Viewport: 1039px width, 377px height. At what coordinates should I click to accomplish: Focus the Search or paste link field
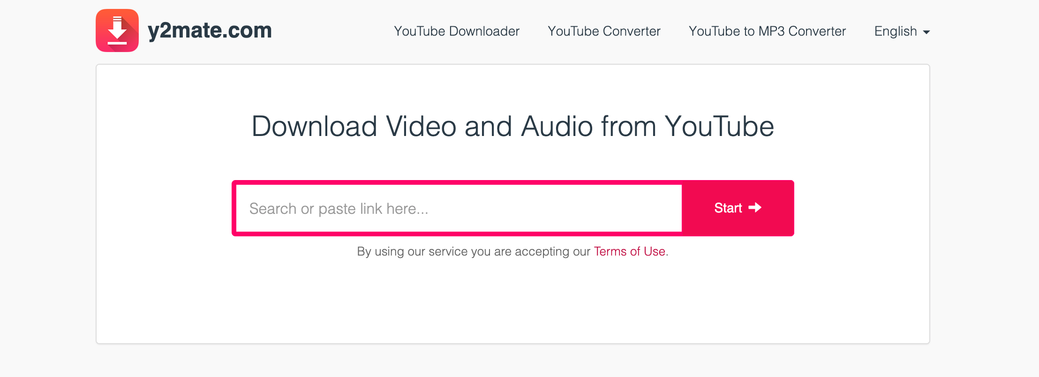click(459, 208)
